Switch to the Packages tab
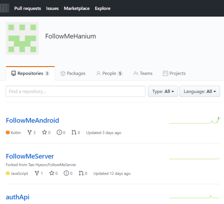 73,73
